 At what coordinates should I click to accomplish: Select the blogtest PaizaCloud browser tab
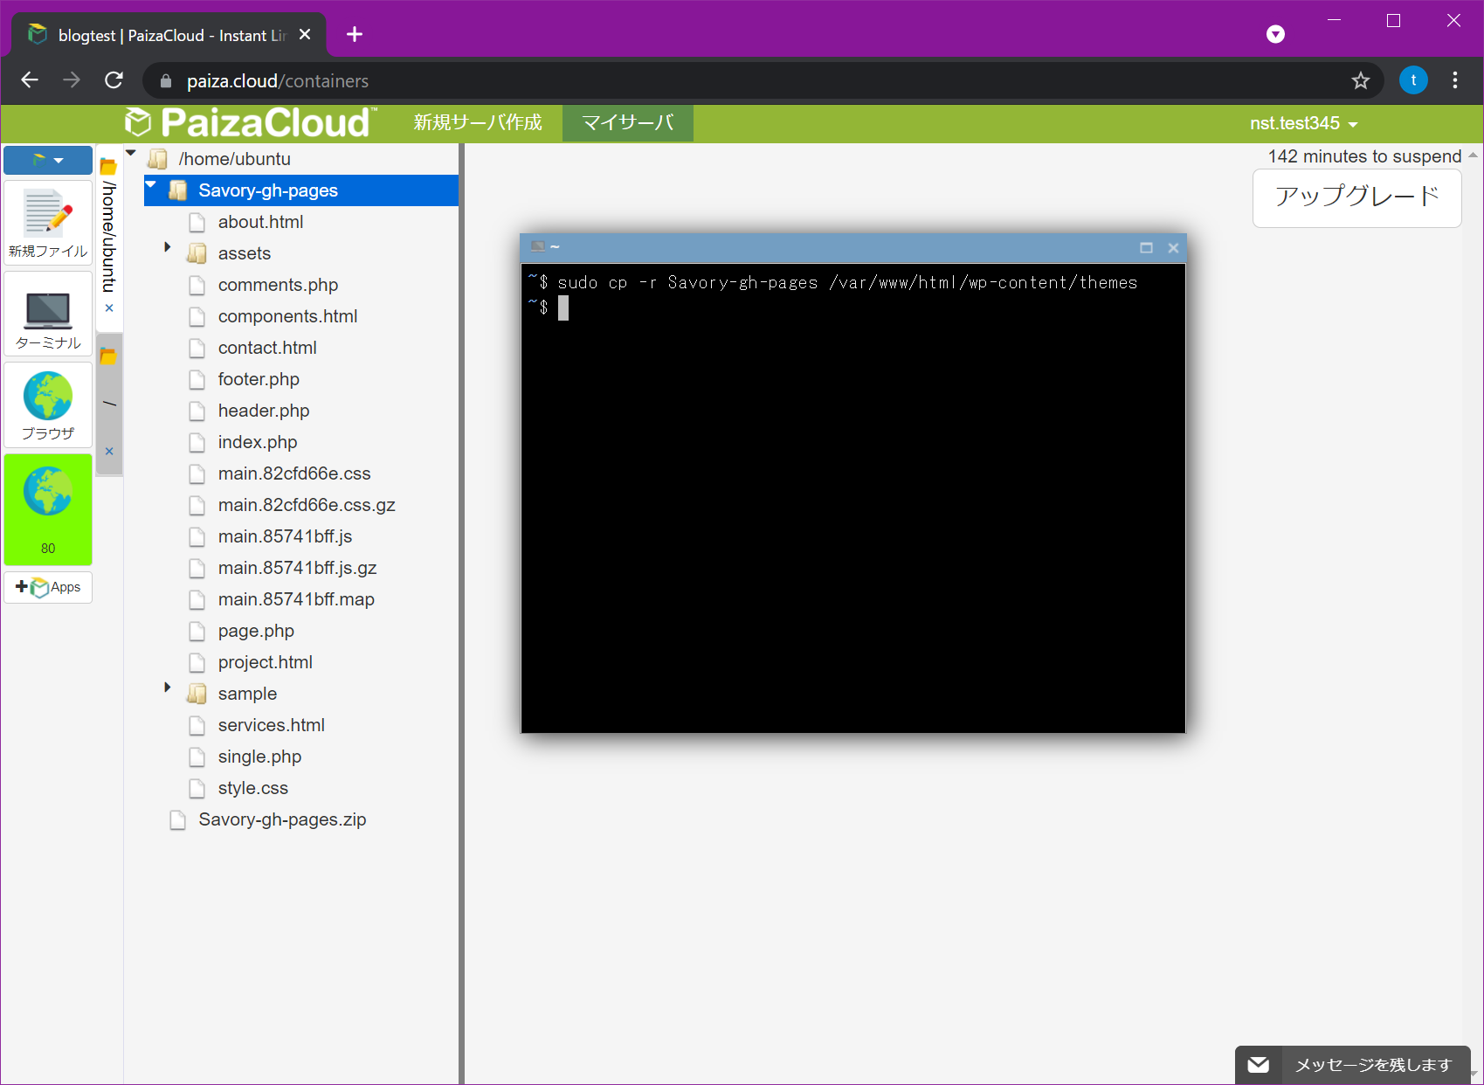(169, 35)
